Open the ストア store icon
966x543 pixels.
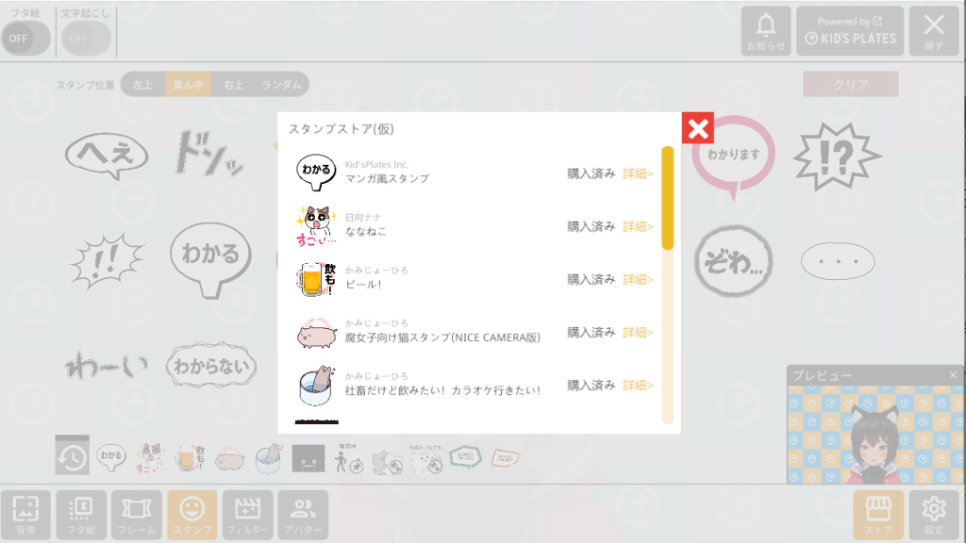point(878,515)
